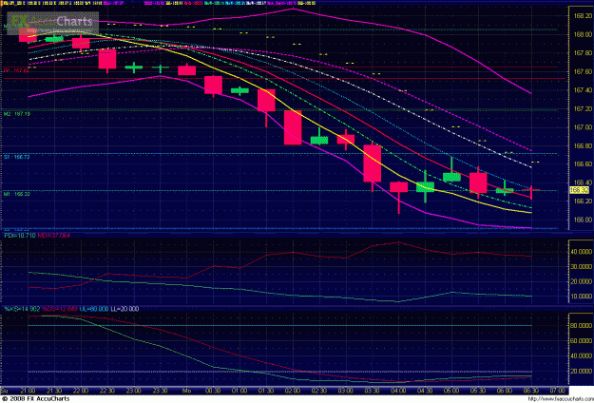The height and width of the screenshot is (403, 594).
Task: Open the fxaccucharts.com link in footer
Action: [560, 399]
